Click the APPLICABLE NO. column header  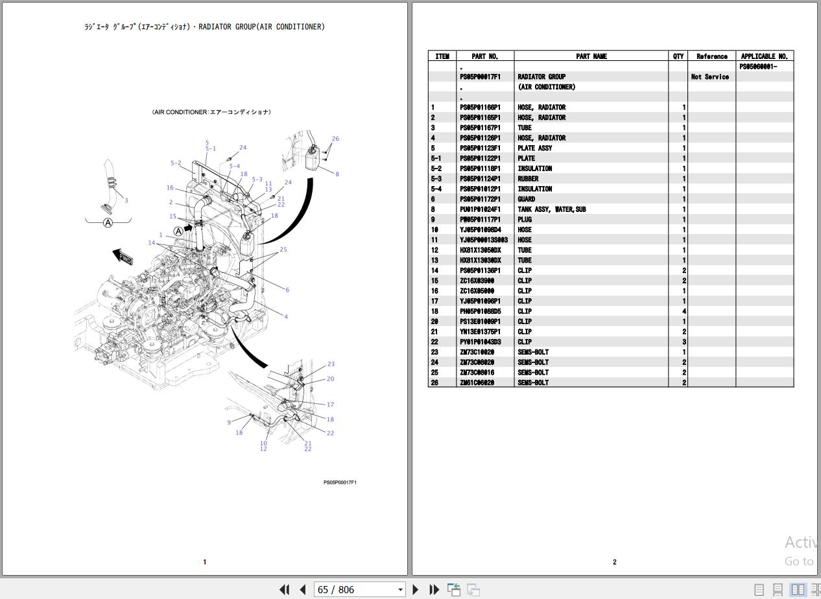[x=765, y=56]
